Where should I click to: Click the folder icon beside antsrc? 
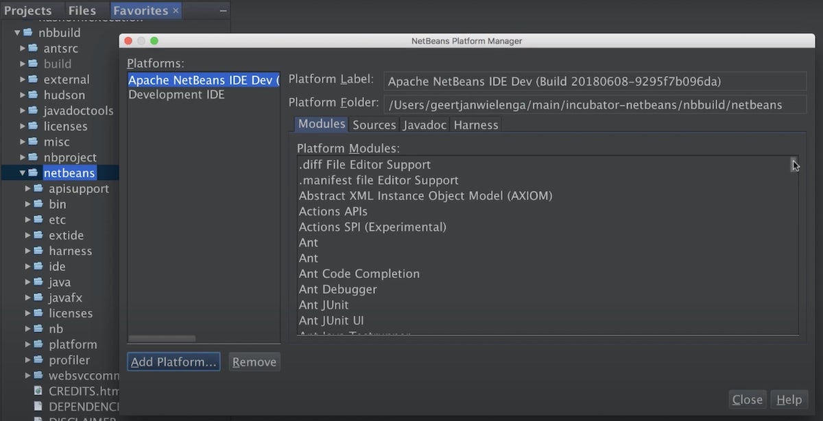(33, 49)
